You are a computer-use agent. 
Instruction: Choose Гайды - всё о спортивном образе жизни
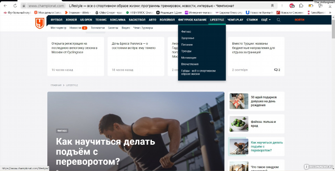(198, 72)
